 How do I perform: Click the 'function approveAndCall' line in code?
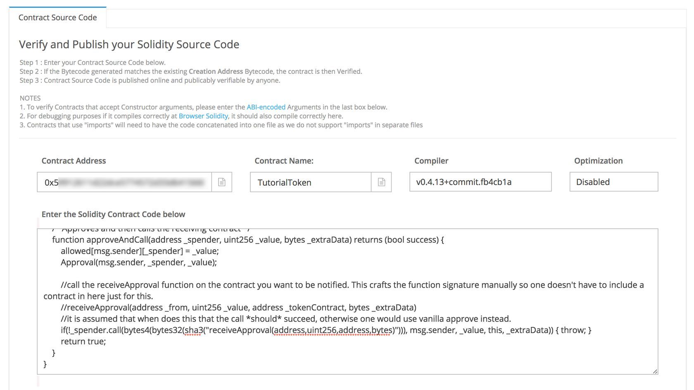248,240
